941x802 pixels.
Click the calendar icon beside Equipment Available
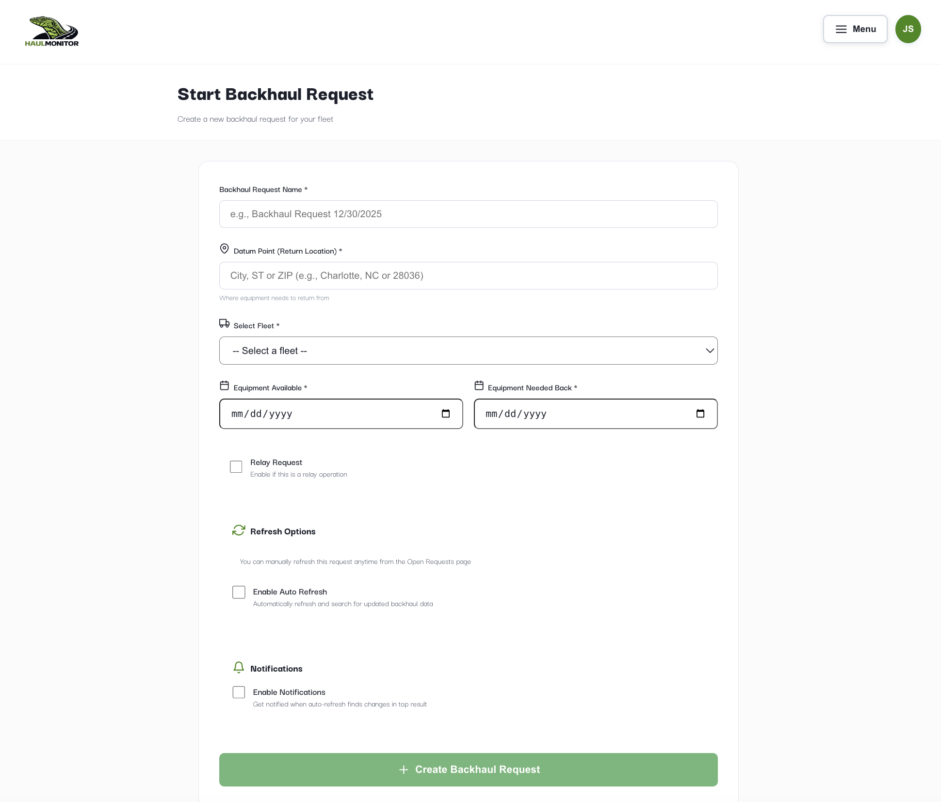[224, 385]
